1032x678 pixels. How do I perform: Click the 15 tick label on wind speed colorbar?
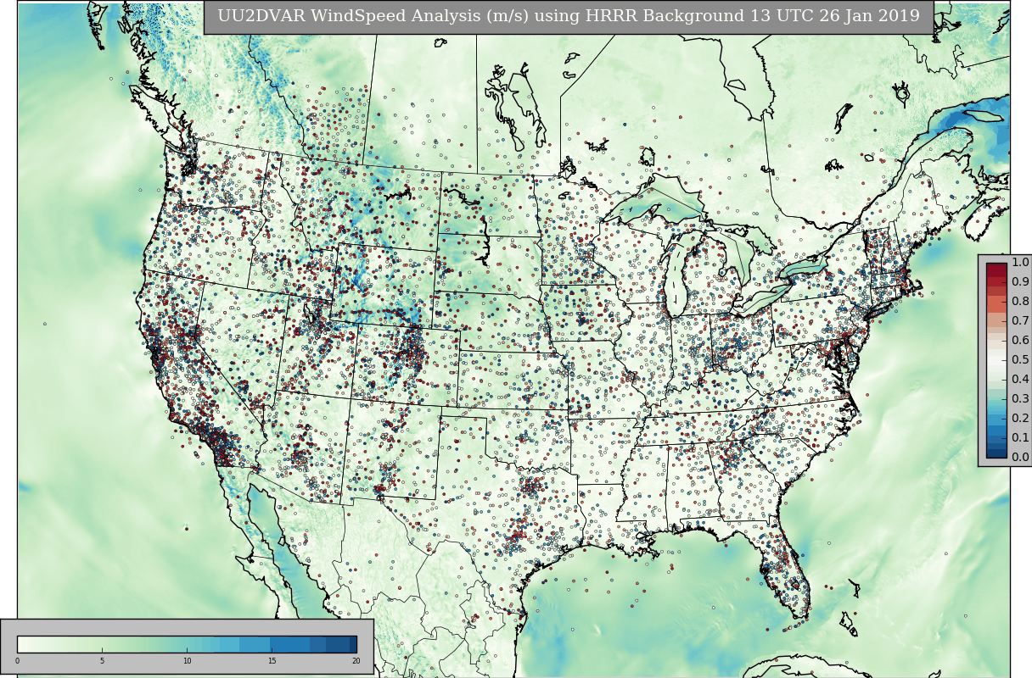[272, 661]
